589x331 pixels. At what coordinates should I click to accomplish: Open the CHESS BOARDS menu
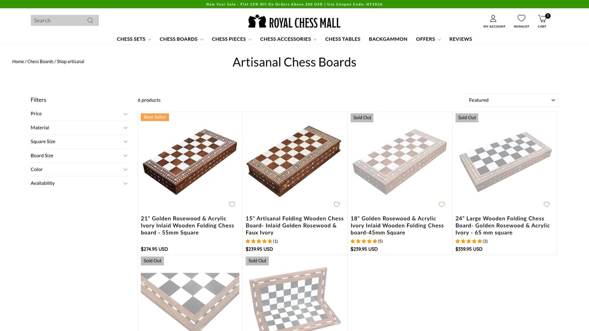[178, 39]
